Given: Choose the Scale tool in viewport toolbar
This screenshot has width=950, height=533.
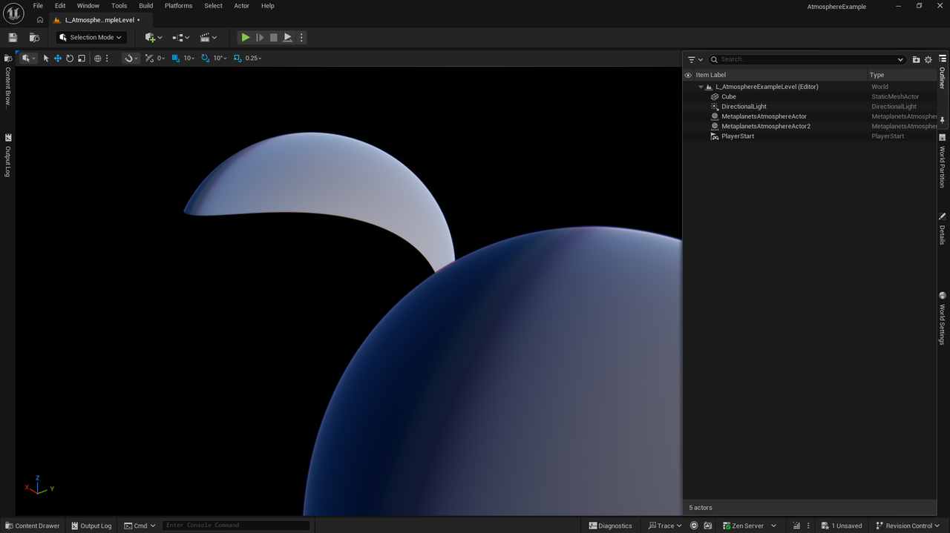Looking at the screenshot, I should tap(82, 58).
